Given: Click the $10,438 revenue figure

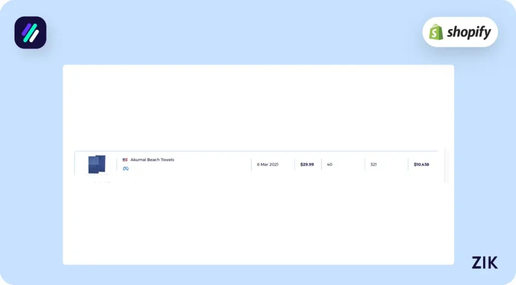Looking at the screenshot, I should (x=421, y=165).
